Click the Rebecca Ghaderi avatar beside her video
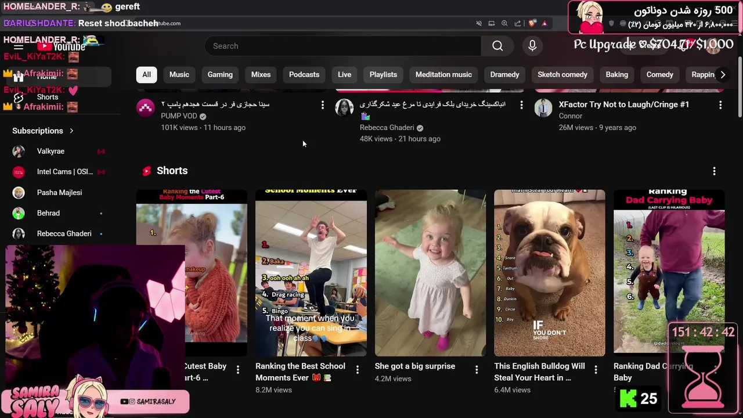Viewport: 743px width, 418px height. click(344, 108)
